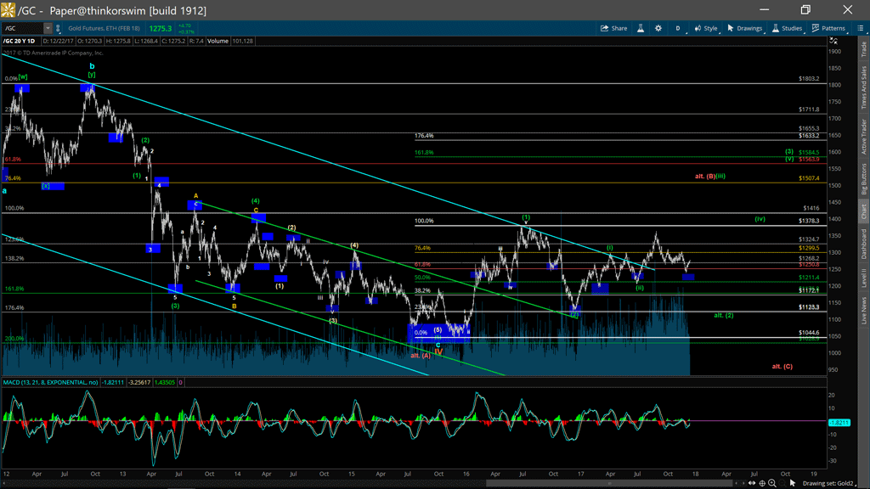Screen dimensions: 870x489
Task: Click the Share chart button
Action: pyautogui.click(x=613, y=28)
